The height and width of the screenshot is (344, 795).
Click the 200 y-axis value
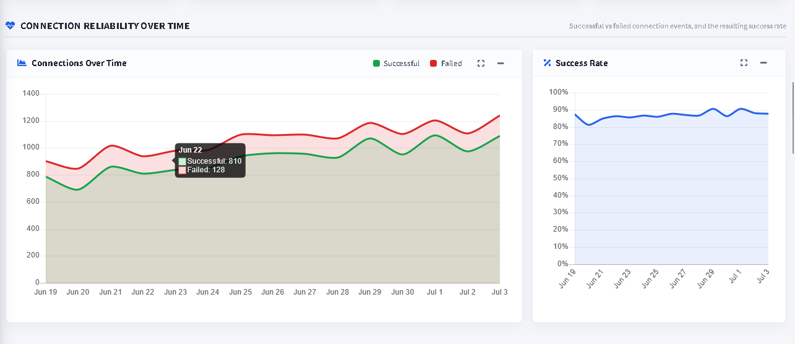pyautogui.click(x=32, y=256)
